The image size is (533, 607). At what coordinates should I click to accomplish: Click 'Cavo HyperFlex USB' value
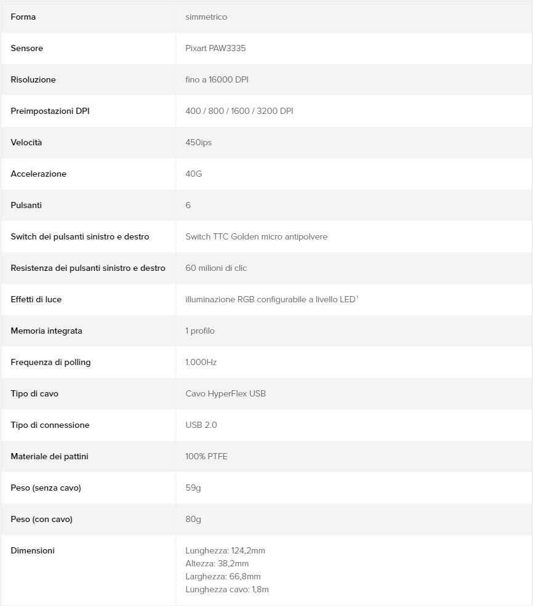pyautogui.click(x=225, y=393)
